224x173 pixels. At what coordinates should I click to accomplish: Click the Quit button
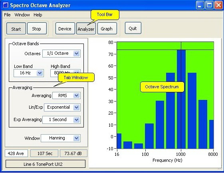[133, 28]
